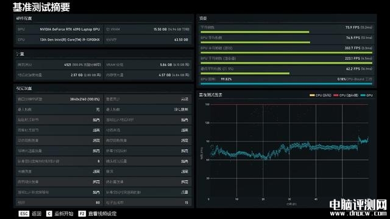
Task: Select the 3840x2160 resolution row
Action: pos(59,99)
